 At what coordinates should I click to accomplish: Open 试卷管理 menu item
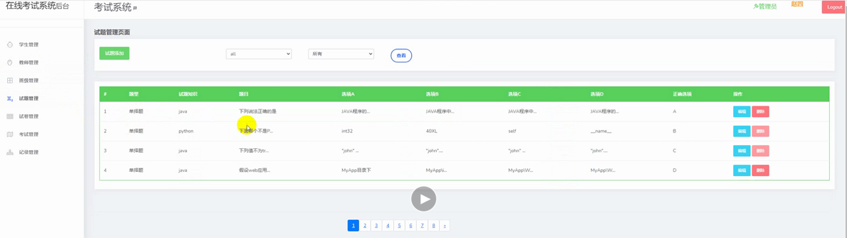point(29,116)
